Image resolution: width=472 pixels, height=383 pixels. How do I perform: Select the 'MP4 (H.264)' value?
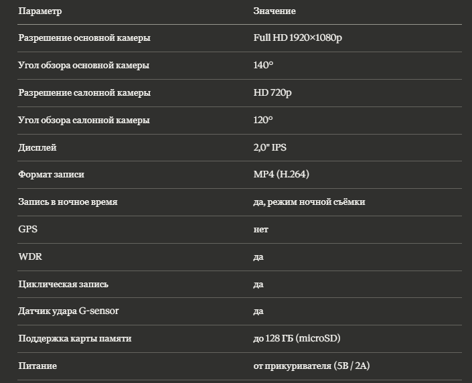click(x=281, y=175)
